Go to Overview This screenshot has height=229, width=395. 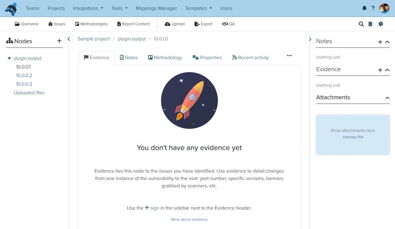click(27, 24)
